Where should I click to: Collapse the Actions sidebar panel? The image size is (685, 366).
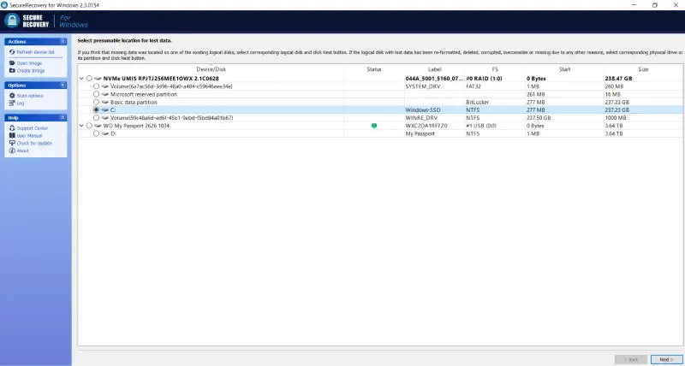coord(63,41)
